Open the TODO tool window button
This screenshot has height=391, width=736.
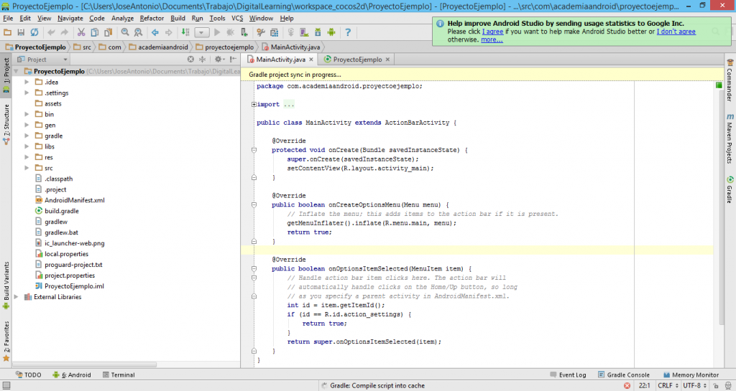29,375
